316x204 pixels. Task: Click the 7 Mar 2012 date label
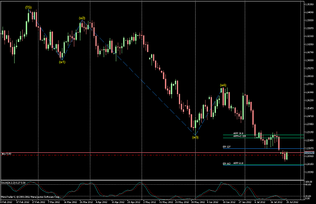pos(54,202)
